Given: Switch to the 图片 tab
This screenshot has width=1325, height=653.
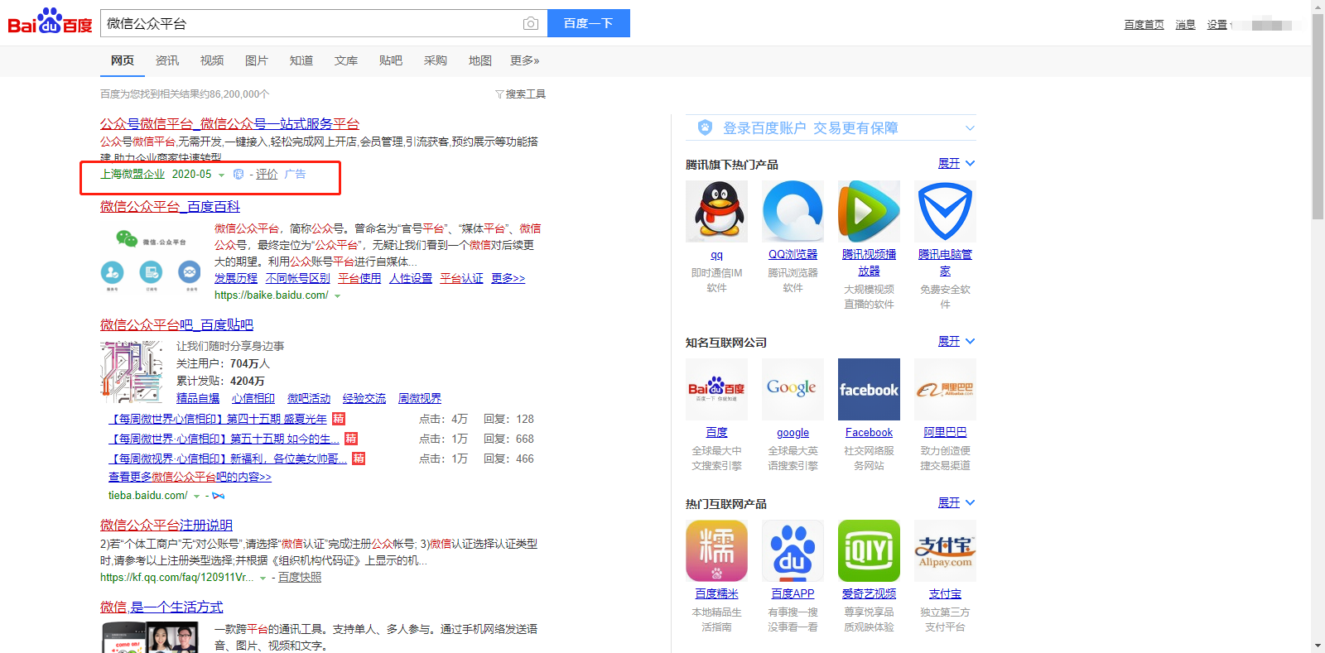Looking at the screenshot, I should click(x=257, y=60).
